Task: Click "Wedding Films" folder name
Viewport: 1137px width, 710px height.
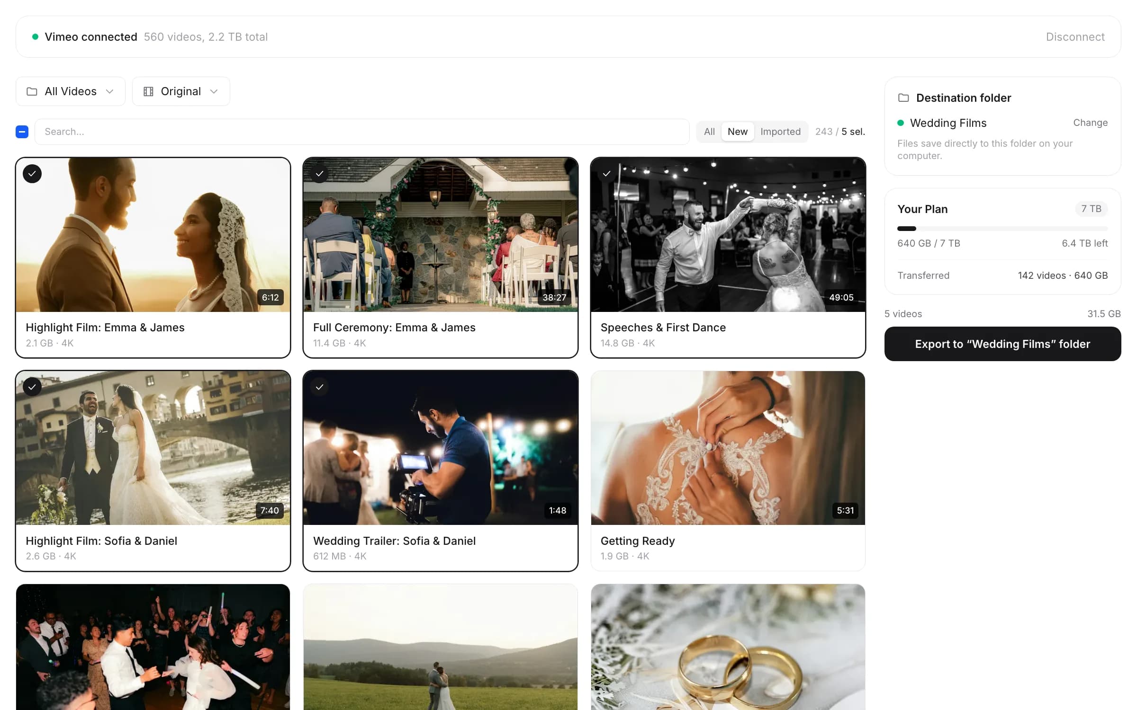Action: coord(948,123)
